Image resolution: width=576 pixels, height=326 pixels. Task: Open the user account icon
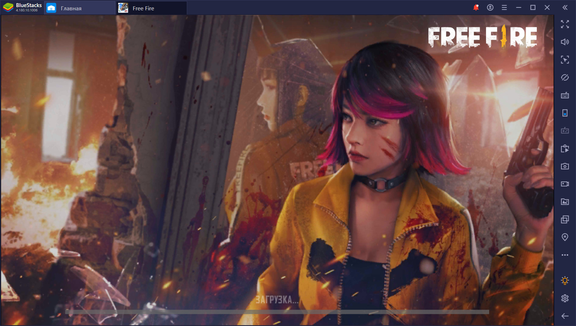click(490, 7)
